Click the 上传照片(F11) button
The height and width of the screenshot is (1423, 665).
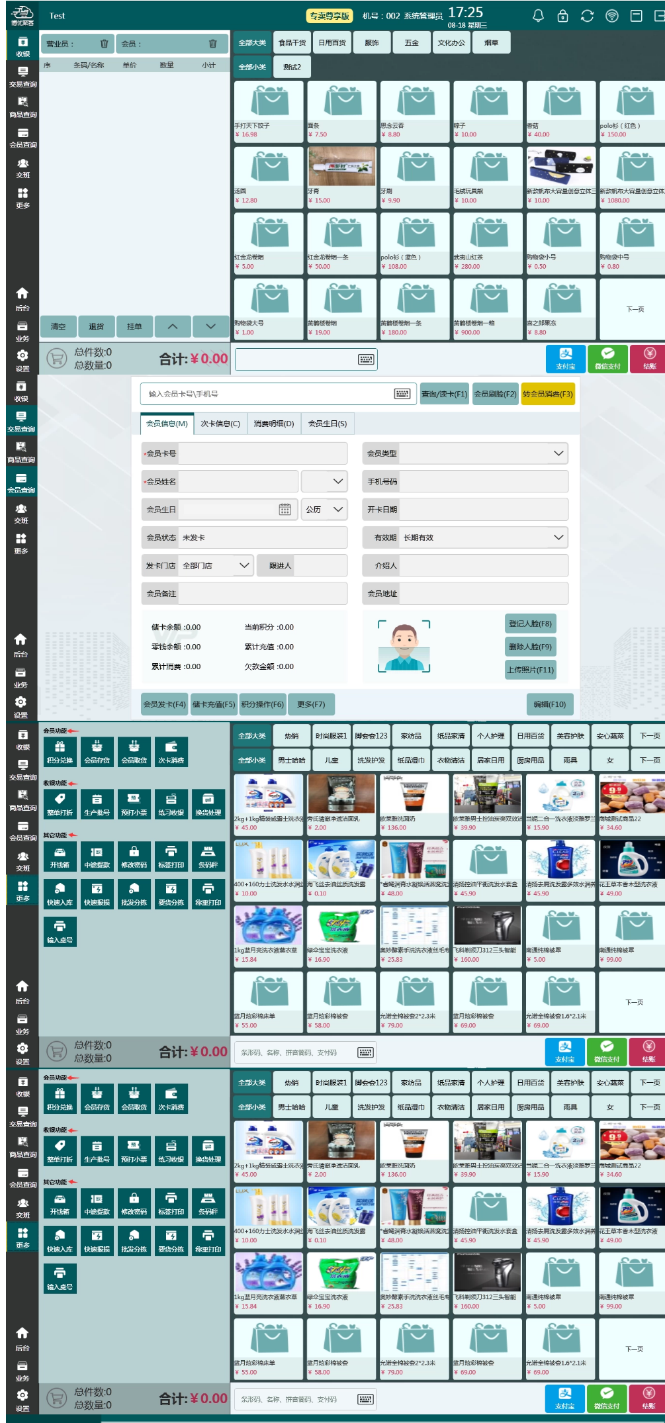pyautogui.click(x=530, y=670)
